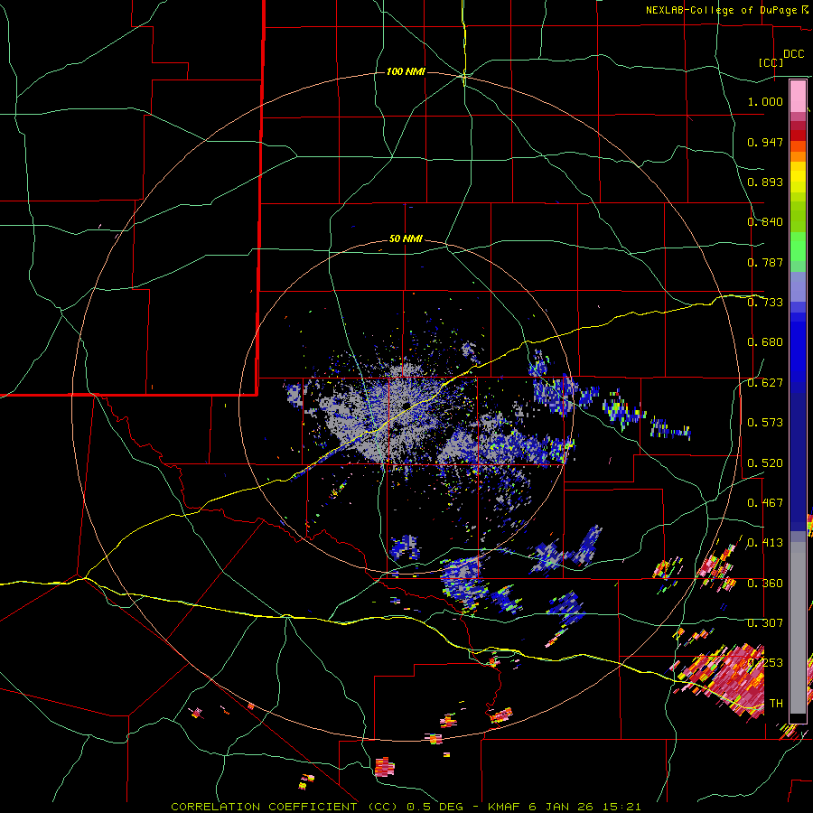Pick the red swatch above 0.947
Image resolution: width=813 pixels, height=813 pixels.
798,135
